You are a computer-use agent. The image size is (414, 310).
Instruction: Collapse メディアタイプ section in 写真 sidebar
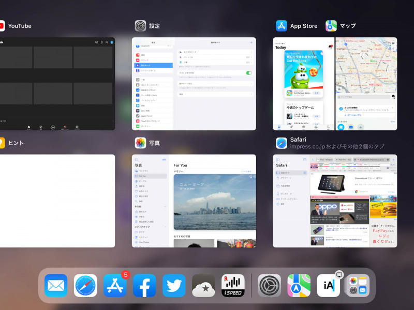tap(165, 227)
